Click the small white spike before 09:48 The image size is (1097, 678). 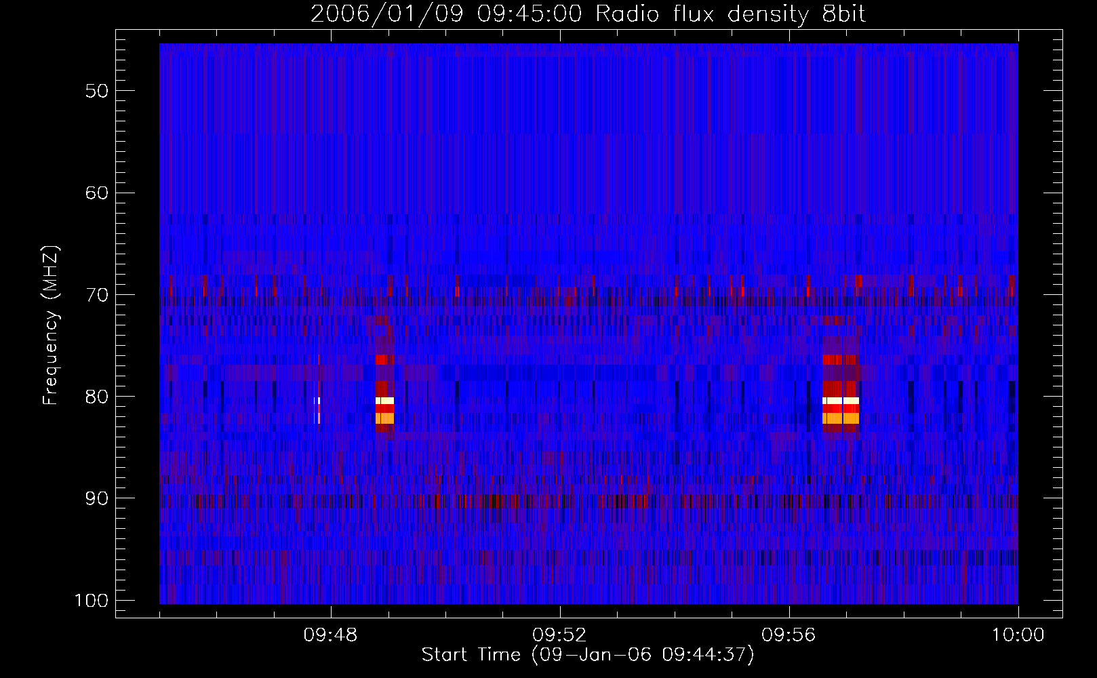317,401
